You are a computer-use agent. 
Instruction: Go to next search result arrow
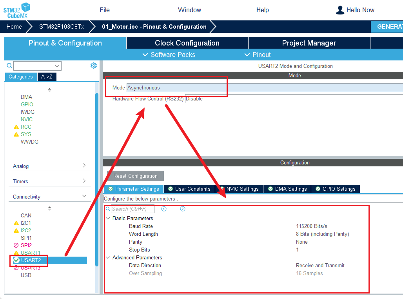[183, 209]
